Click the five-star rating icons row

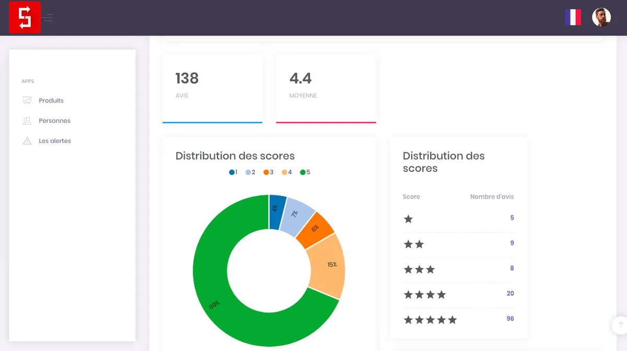coord(430,320)
